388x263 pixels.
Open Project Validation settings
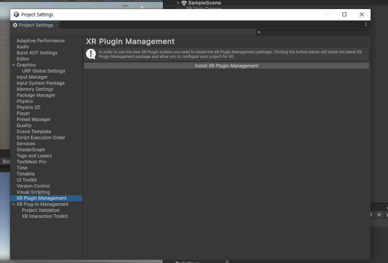coord(41,210)
